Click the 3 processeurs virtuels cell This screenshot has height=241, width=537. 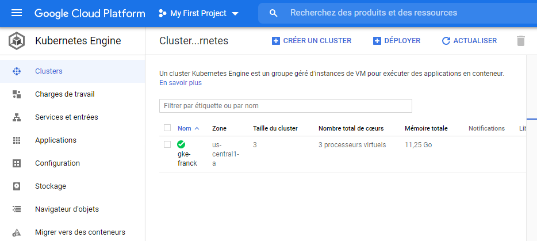pos(352,145)
